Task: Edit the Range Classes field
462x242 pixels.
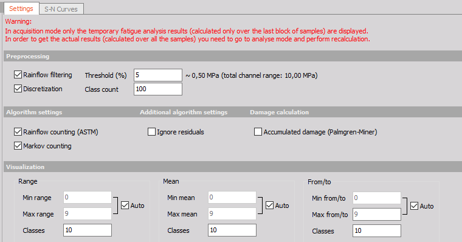Action: click(88, 230)
